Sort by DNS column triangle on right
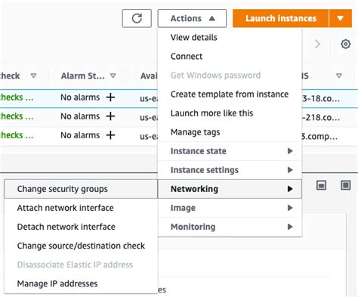The height and width of the screenshot is (297, 358). [x=339, y=76]
